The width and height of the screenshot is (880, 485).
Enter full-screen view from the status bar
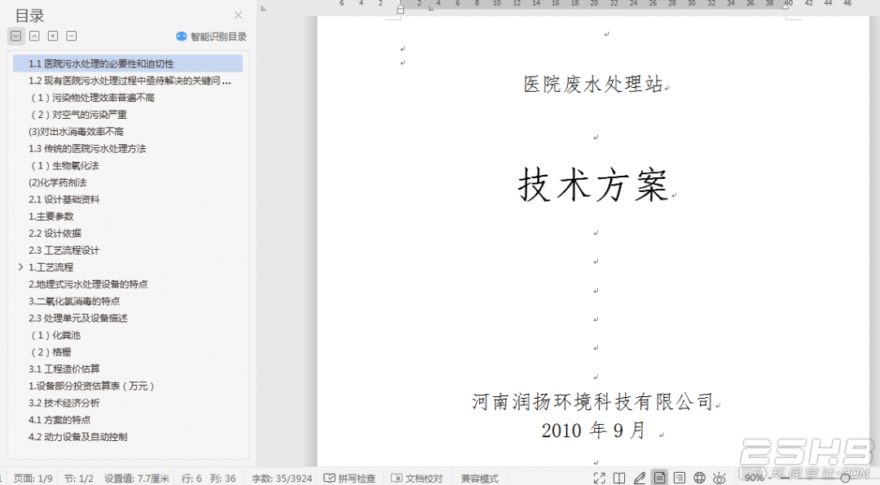click(600, 478)
